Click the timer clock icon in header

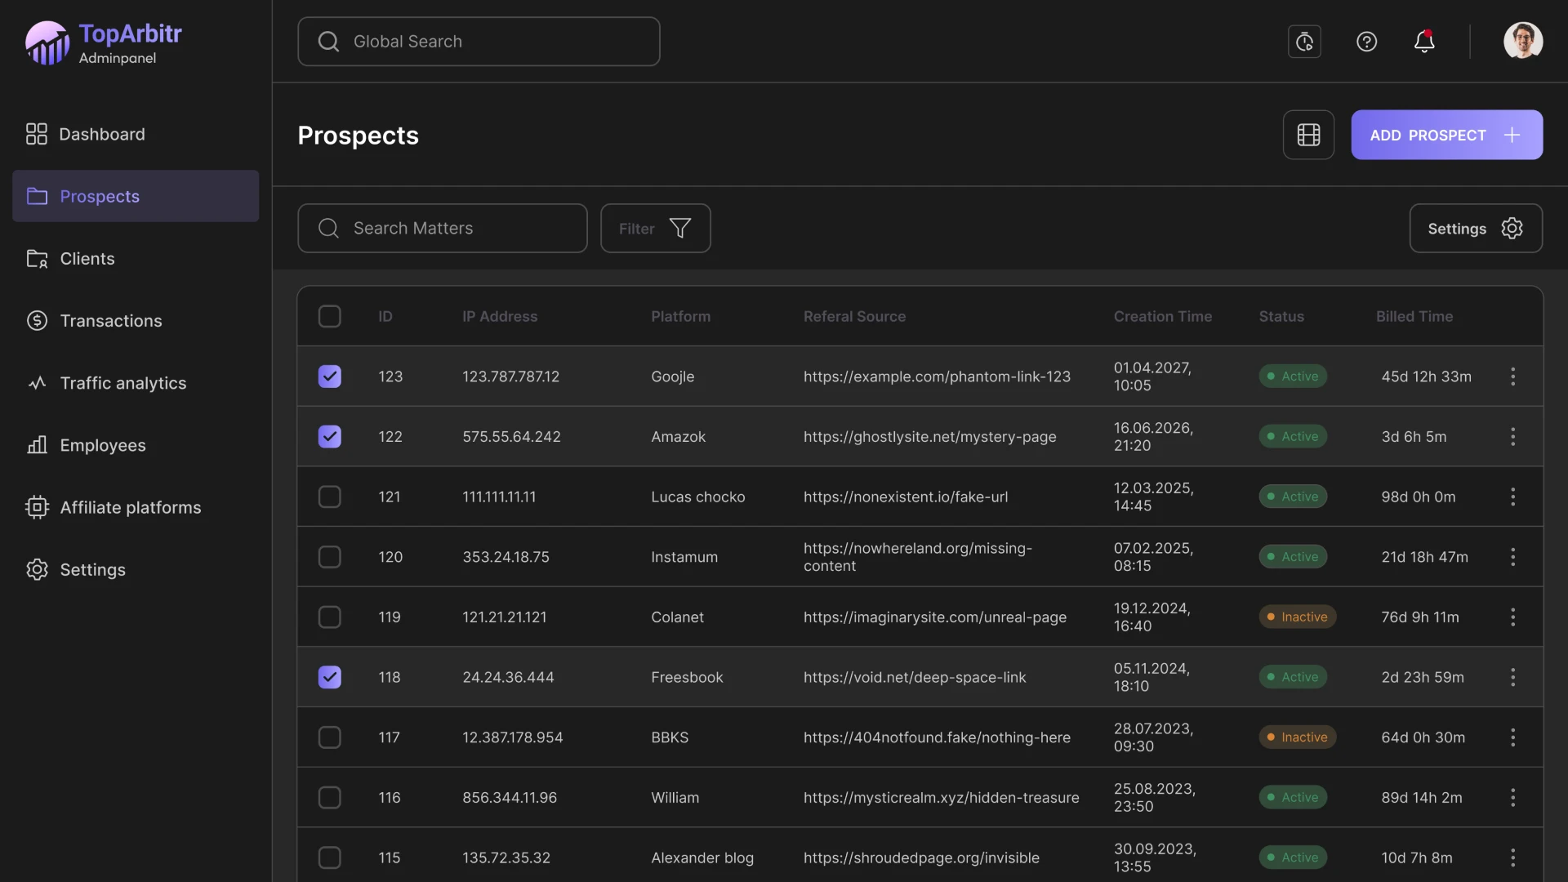pyautogui.click(x=1304, y=42)
